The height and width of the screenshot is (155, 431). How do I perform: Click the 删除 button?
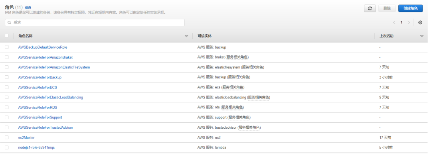pyautogui.click(x=387, y=8)
